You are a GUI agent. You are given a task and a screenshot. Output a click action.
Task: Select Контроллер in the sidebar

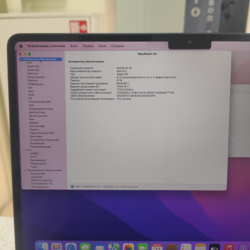[x=37, y=126]
